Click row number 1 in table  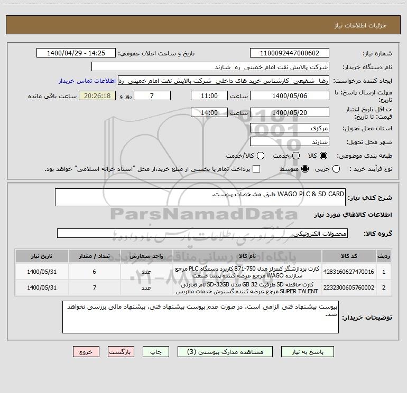[x=384, y=272]
